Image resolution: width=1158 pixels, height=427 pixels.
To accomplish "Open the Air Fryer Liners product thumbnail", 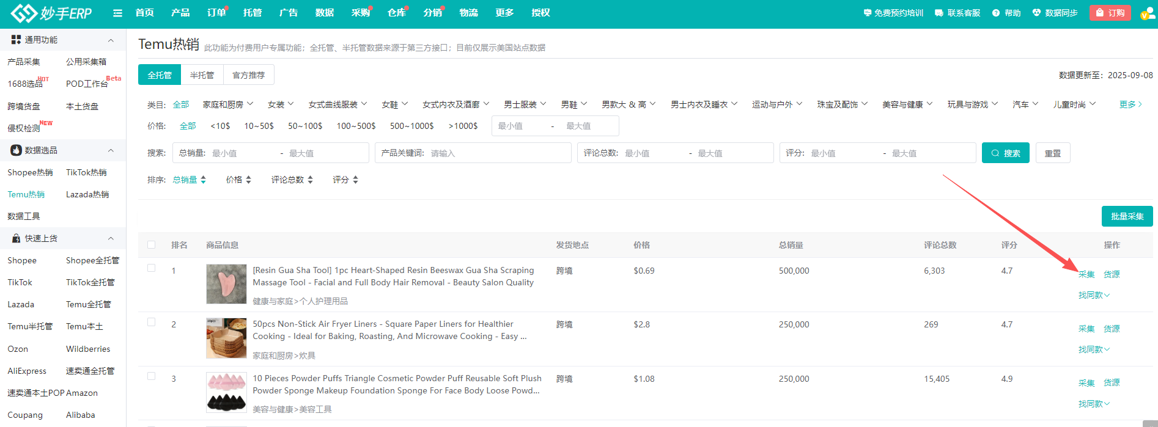I will click(226, 338).
